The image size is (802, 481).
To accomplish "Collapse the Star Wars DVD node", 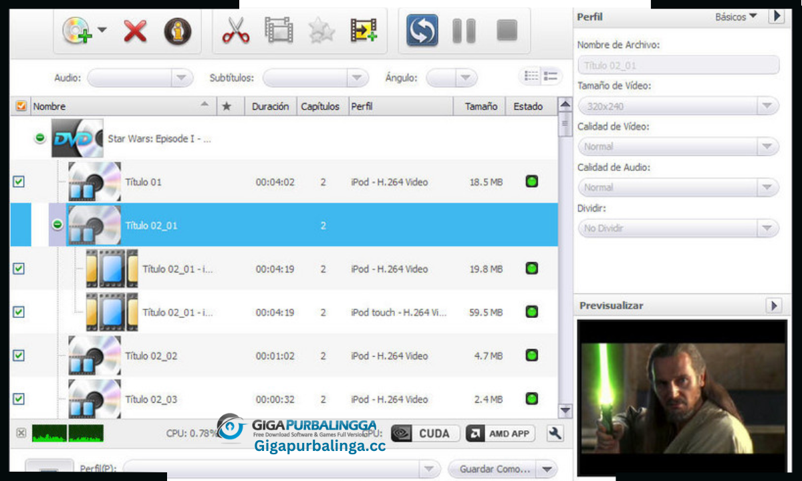I will tap(40, 138).
